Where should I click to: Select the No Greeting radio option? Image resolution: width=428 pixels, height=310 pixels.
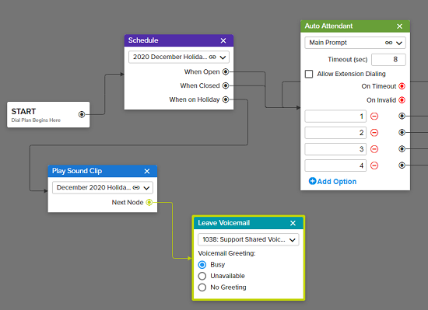202,287
